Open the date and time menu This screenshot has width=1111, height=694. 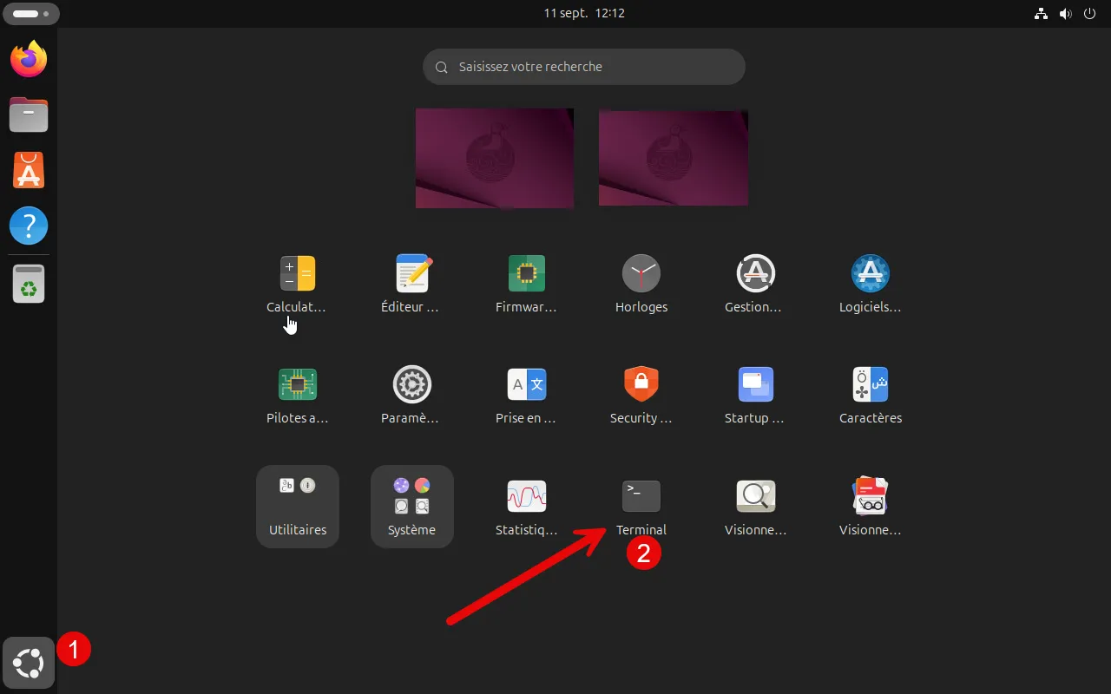pos(584,14)
